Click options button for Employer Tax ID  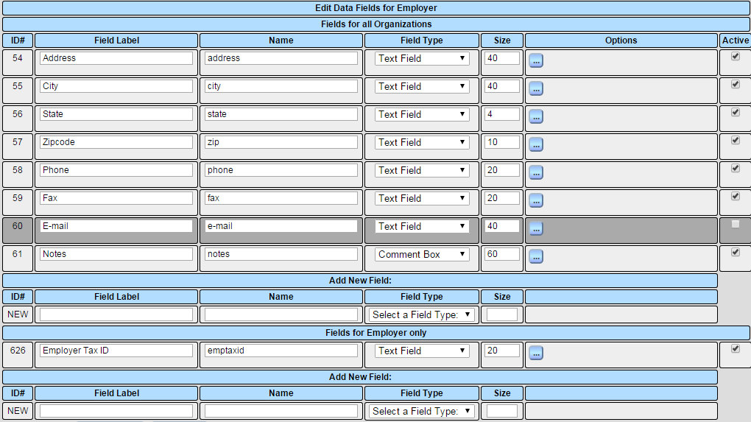tap(536, 353)
